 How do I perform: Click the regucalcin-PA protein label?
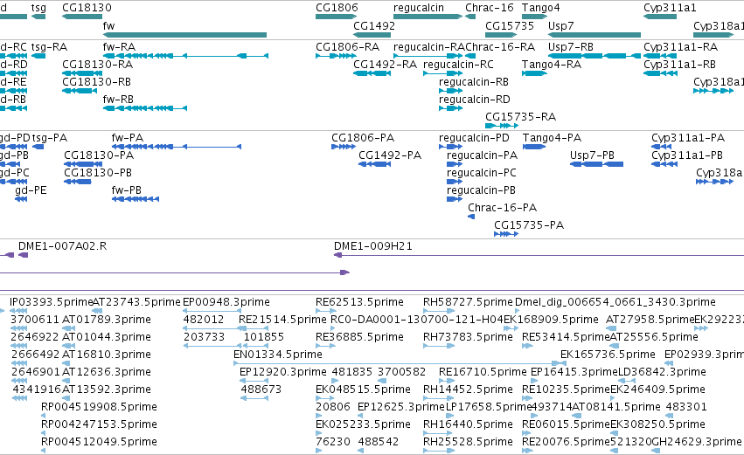tap(482, 156)
